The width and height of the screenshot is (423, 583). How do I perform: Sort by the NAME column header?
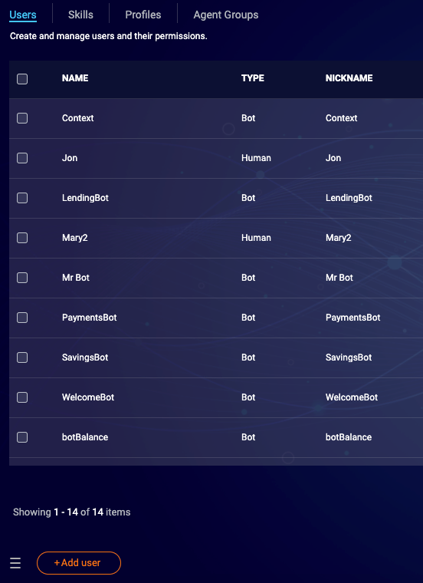tap(75, 78)
